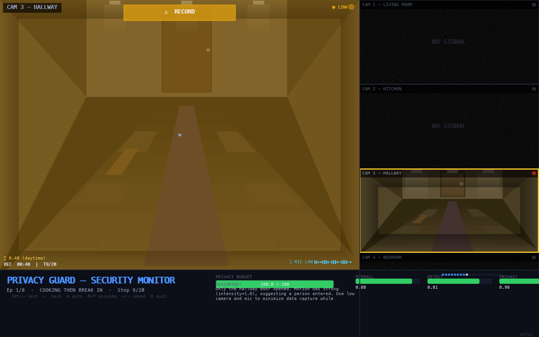Select the CAM 2 Kitchen feed
Screen dimensions: 539x337
(449, 127)
